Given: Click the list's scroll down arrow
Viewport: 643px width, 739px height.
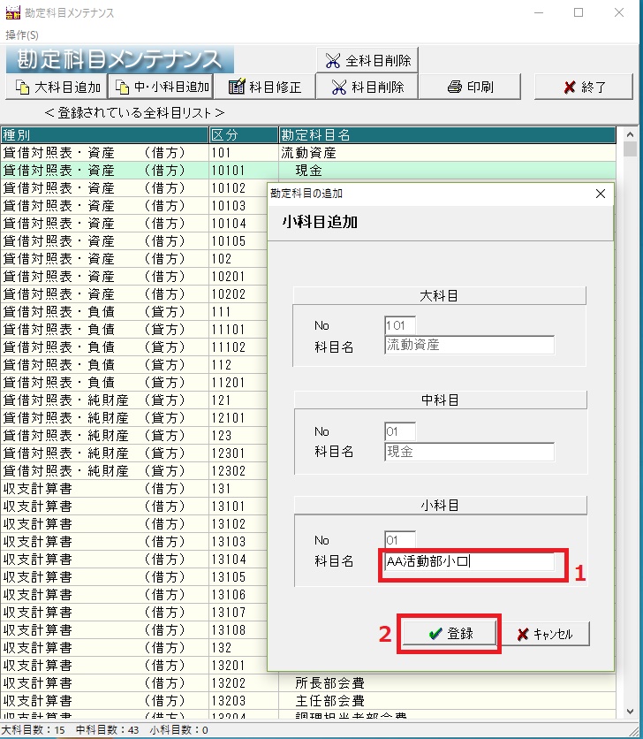Looking at the screenshot, I should tap(630, 712).
